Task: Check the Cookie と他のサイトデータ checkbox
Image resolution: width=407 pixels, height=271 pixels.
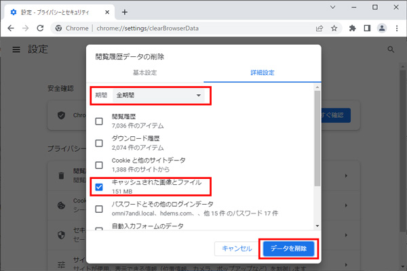Action: tap(99, 165)
